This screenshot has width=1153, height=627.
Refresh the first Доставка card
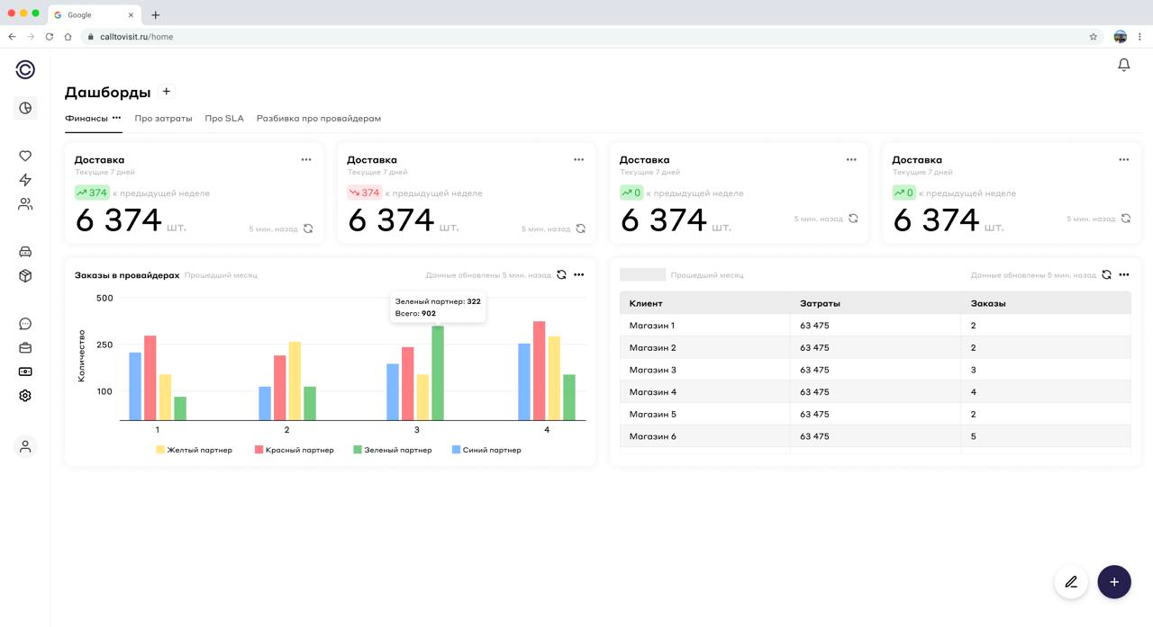308,228
